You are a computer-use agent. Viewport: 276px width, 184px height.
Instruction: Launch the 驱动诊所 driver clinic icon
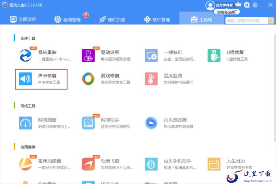(88, 56)
